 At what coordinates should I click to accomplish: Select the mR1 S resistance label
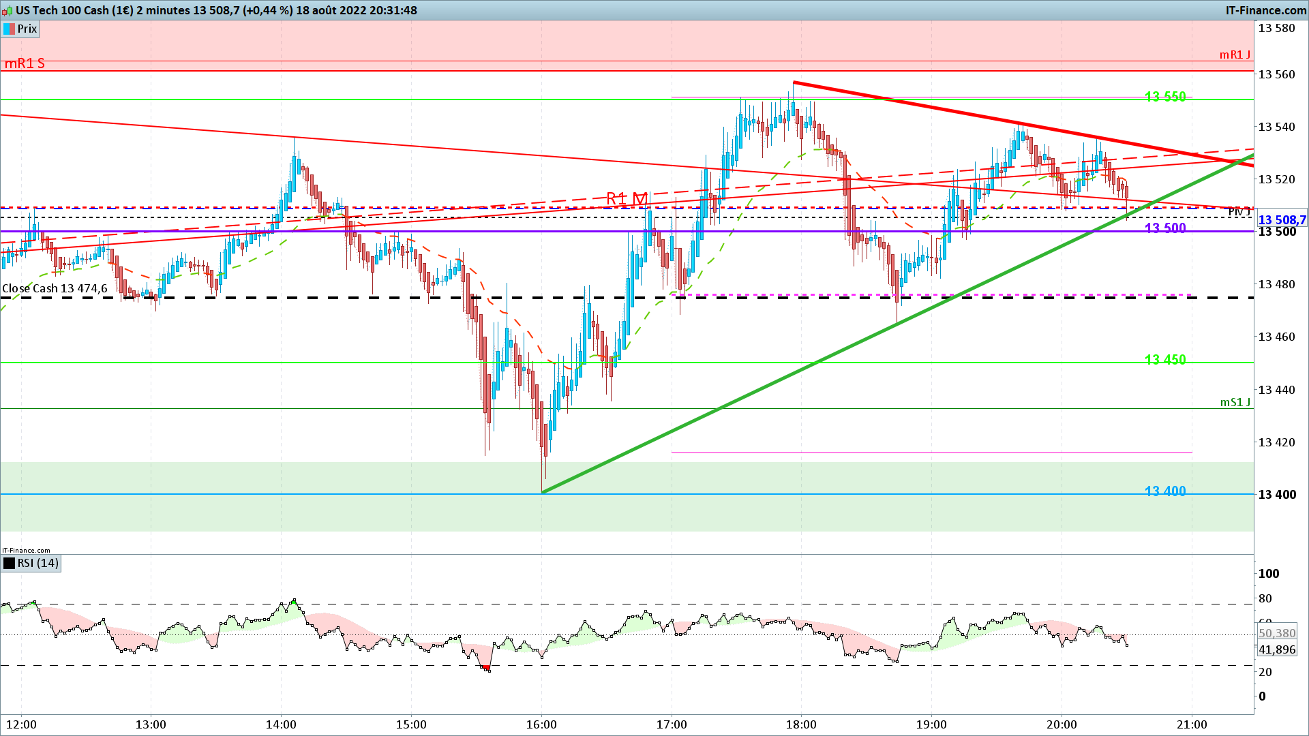pyautogui.click(x=25, y=63)
